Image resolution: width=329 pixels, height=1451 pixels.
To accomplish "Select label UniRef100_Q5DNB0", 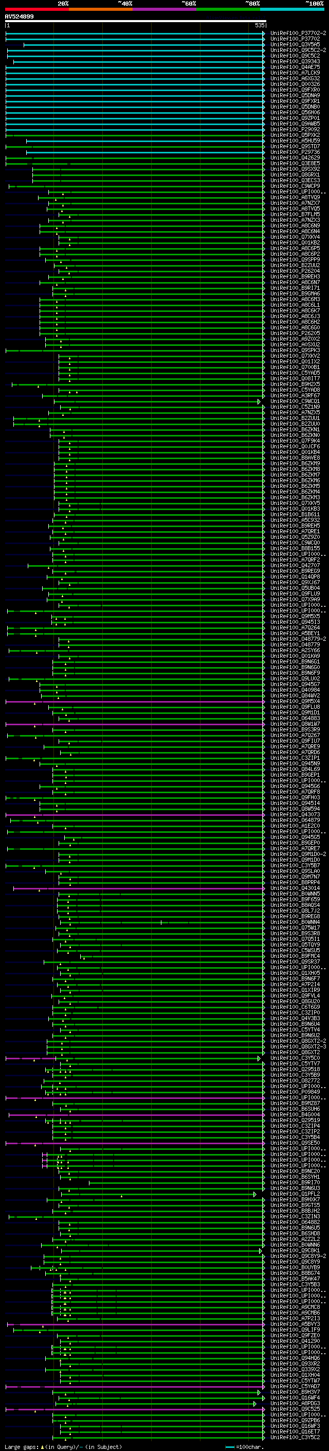I will pyautogui.click(x=295, y=107).
